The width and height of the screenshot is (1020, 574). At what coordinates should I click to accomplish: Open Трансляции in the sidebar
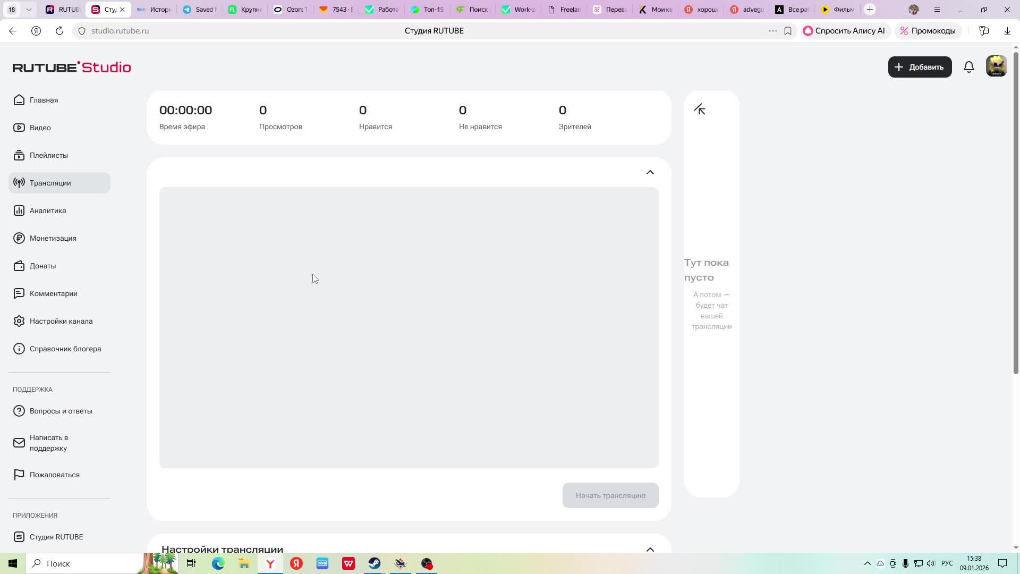[x=50, y=183]
